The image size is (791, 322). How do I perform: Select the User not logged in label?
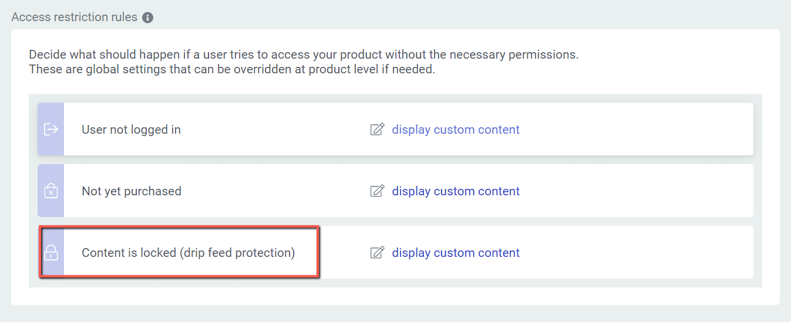pyautogui.click(x=131, y=130)
